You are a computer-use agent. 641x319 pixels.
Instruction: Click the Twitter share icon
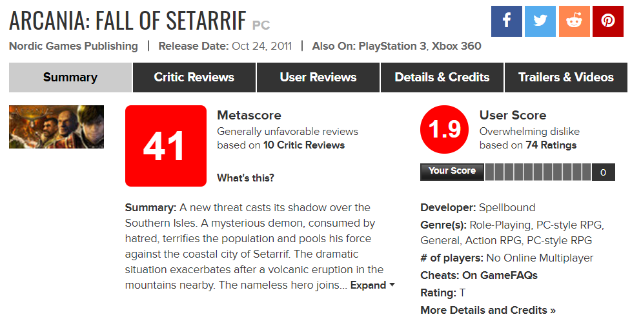(540, 21)
